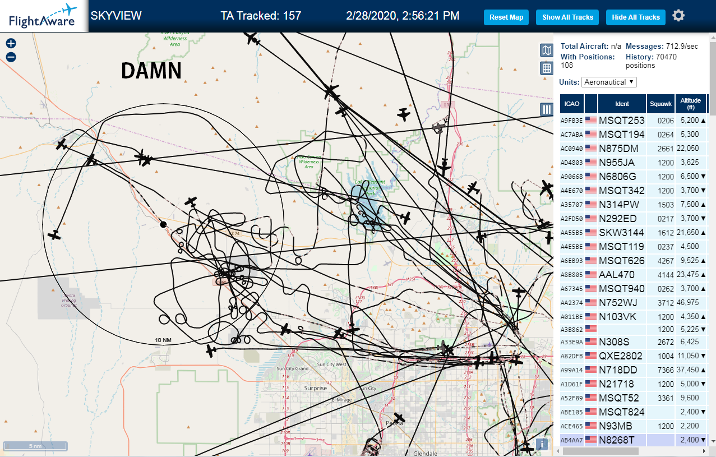Sort table by Altitude (ft) column header
This screenshot has width=716, height=457.
tap(691, 104)
